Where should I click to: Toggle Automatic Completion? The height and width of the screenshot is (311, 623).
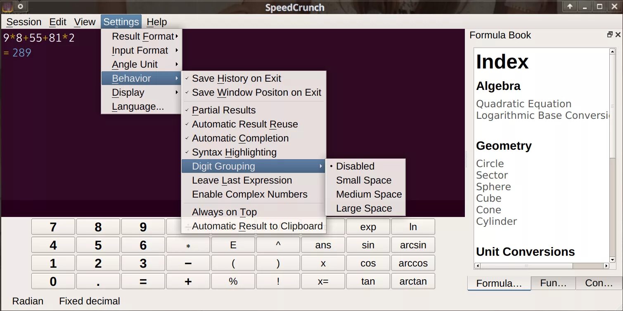254,138
